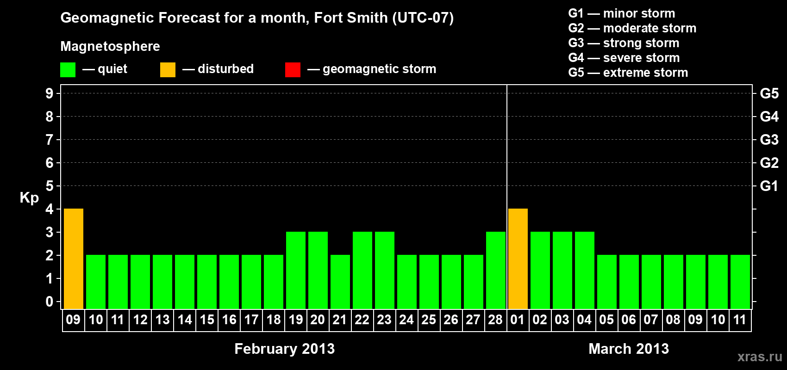Click the 'disturbed' legend label
The image size is (787, 370).
(226, 69)
